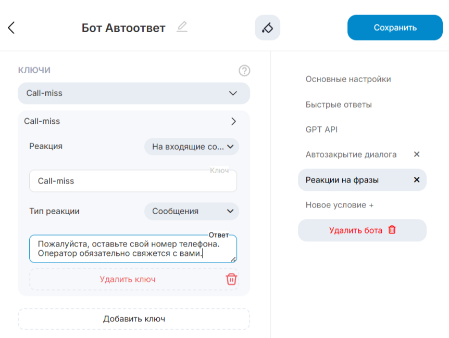Add Новое условие + item
449x338 pixels.
tap(339, 205)
